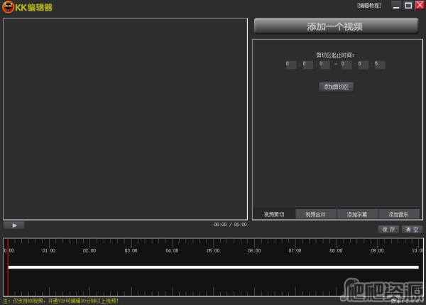
Task: Click the start time seconds field
Action: click(324, 65)
